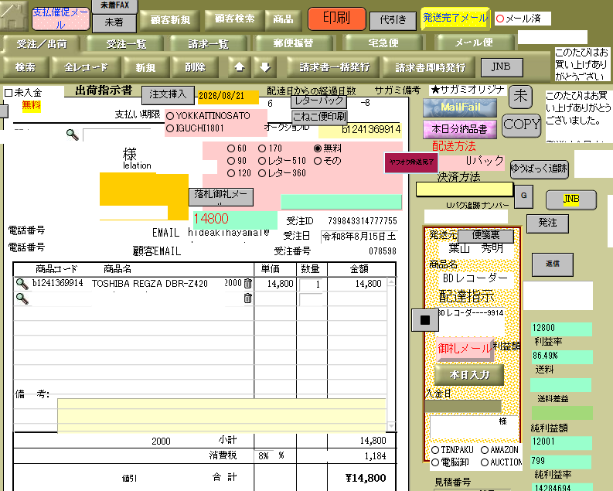Click the home icon in top-left corner
Viewport: 613px width, 491px height.
pyautogui.click(x=14, y=15)
